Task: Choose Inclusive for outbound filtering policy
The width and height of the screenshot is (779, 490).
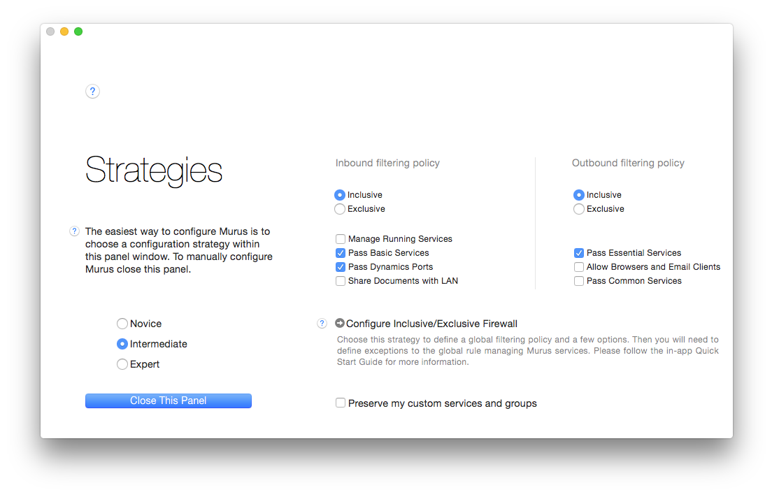Action: point(579,195)
